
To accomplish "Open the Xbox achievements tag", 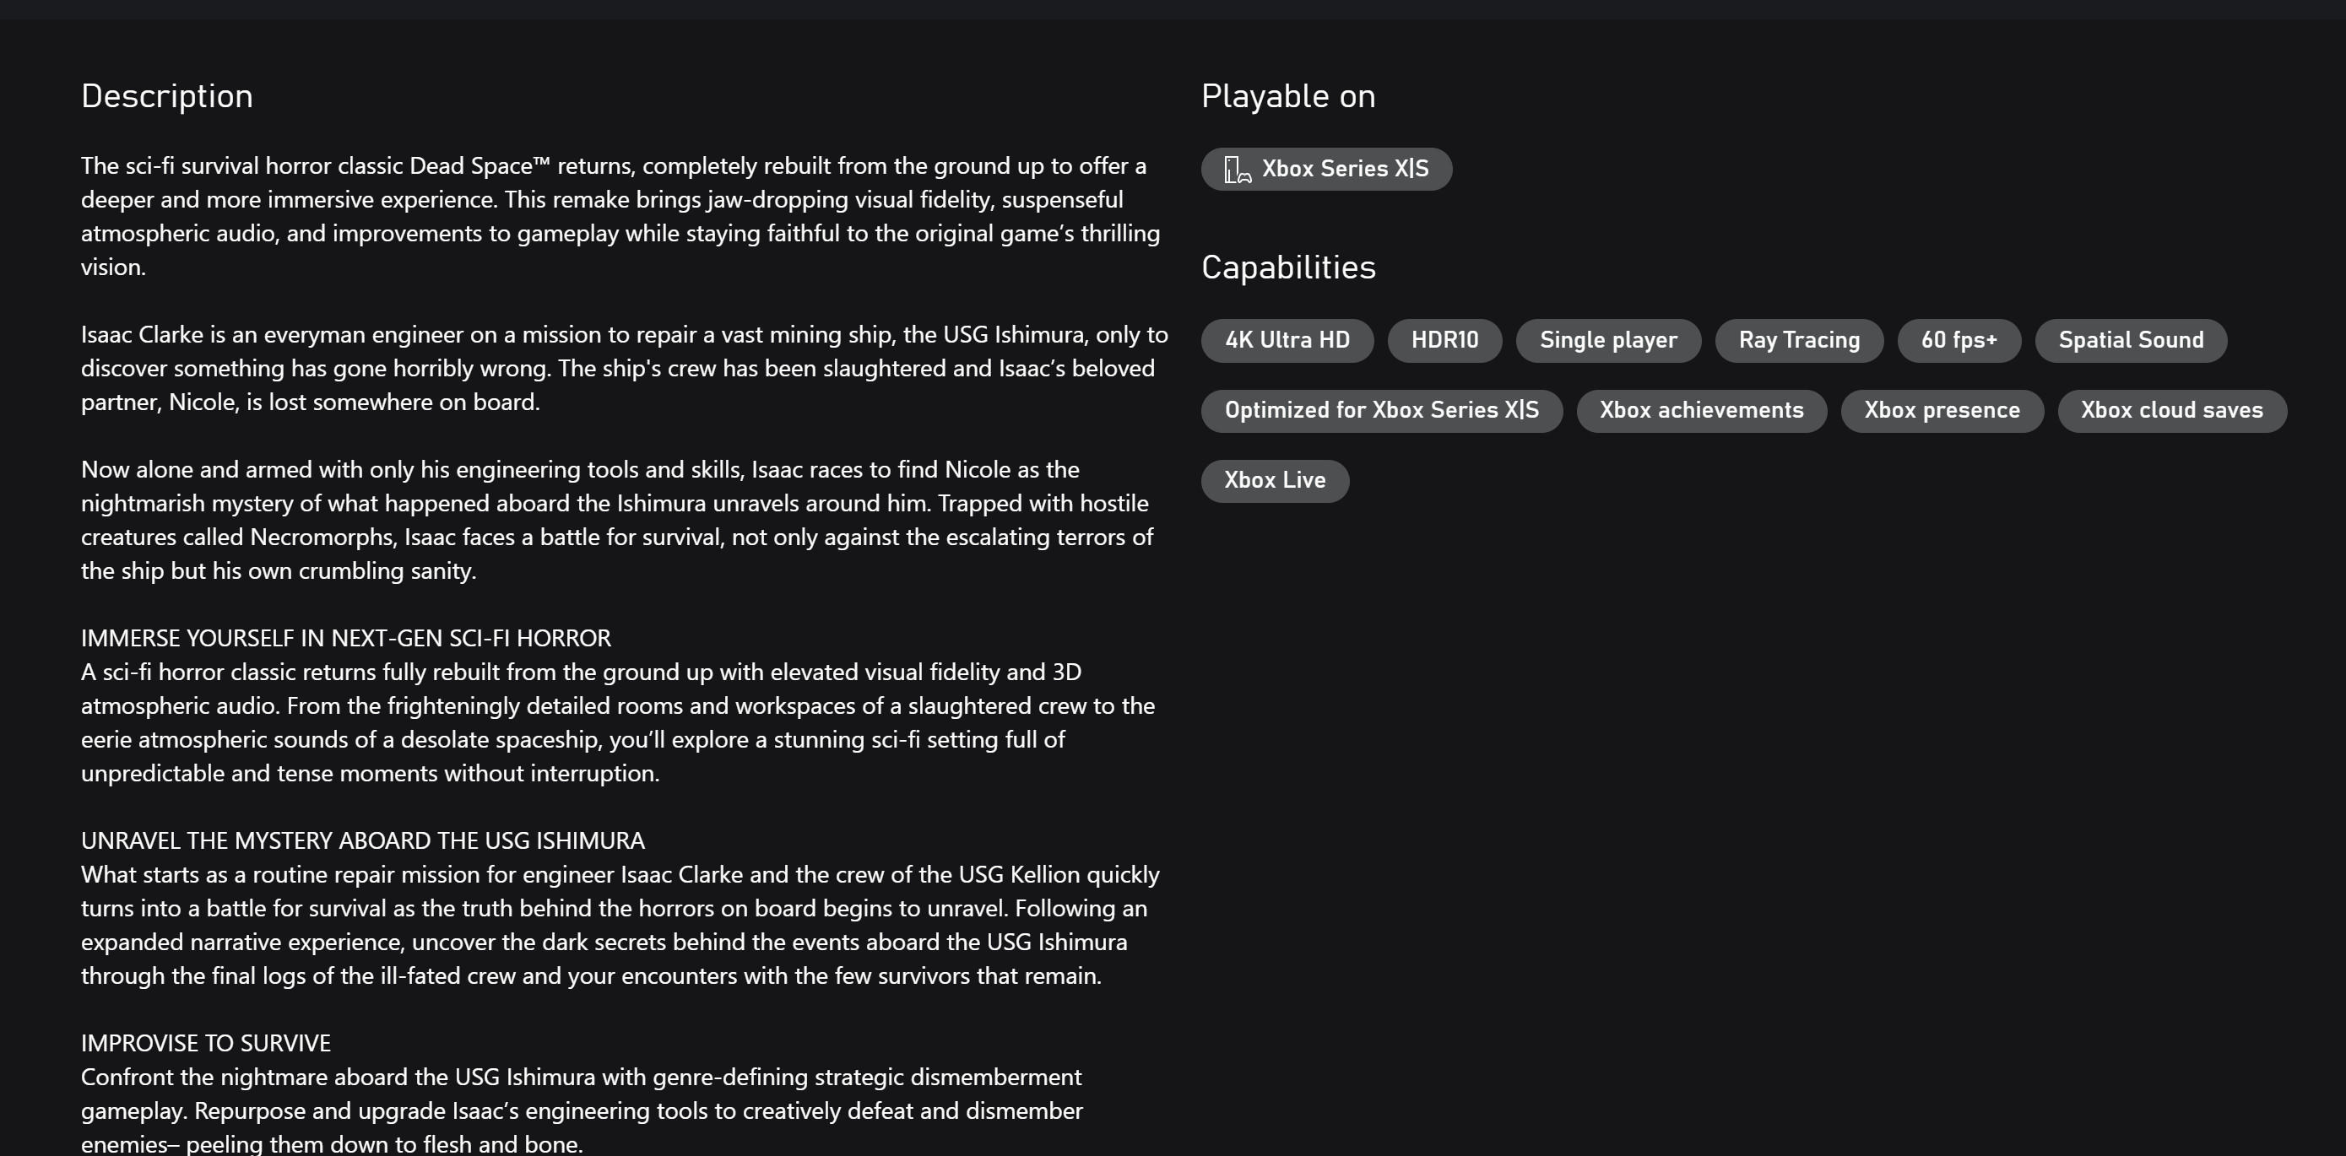I will [1701, 411].
